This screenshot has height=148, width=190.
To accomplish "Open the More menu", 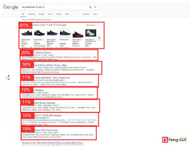I will click(67, 14).
